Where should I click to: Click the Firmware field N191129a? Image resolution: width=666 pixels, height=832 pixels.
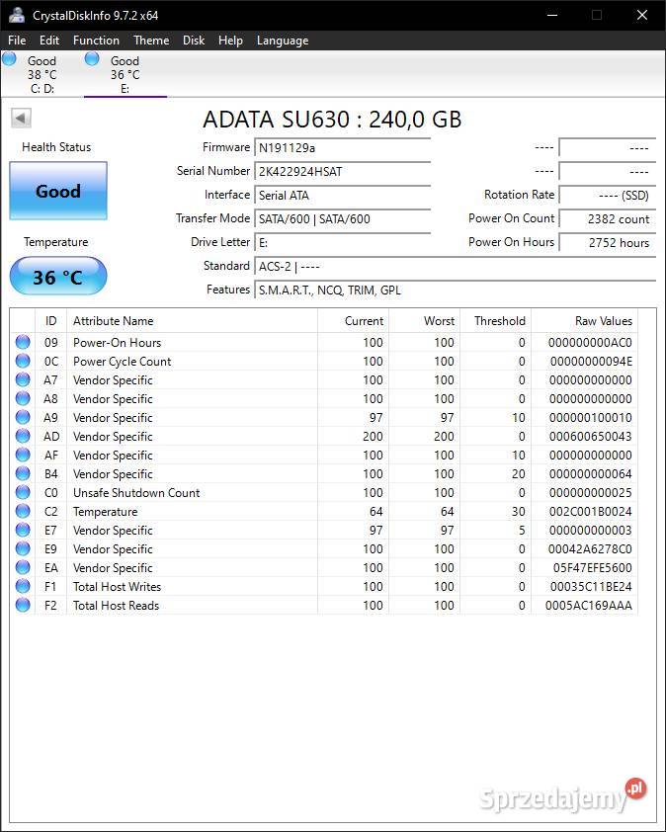tap(342, 147)
